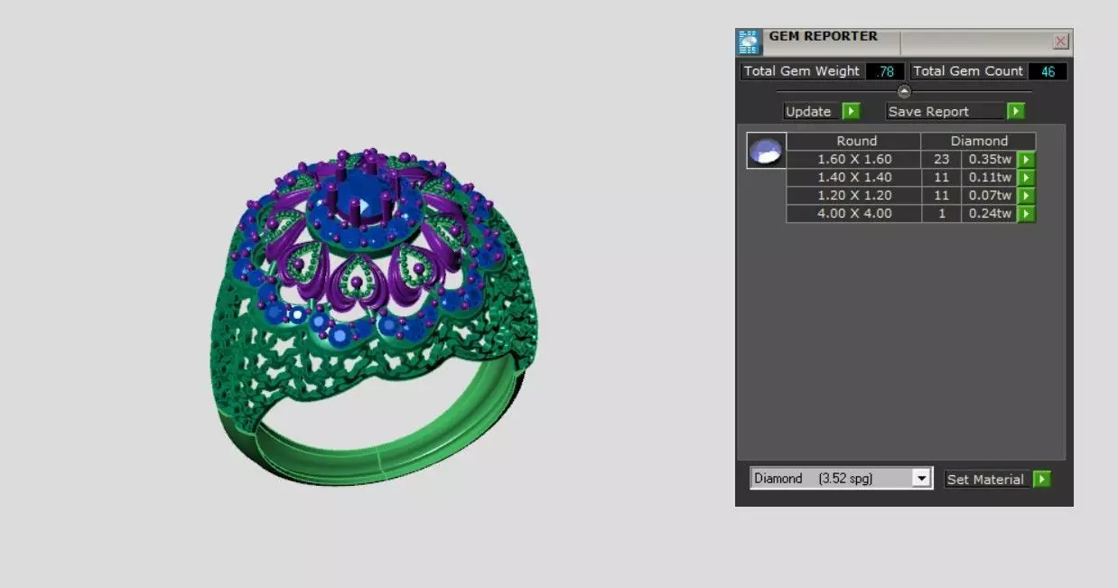The image size is (1118, 588).
Task: Click the green arrow for 1.60 X 1.60 row
Action: [1026, 160]
